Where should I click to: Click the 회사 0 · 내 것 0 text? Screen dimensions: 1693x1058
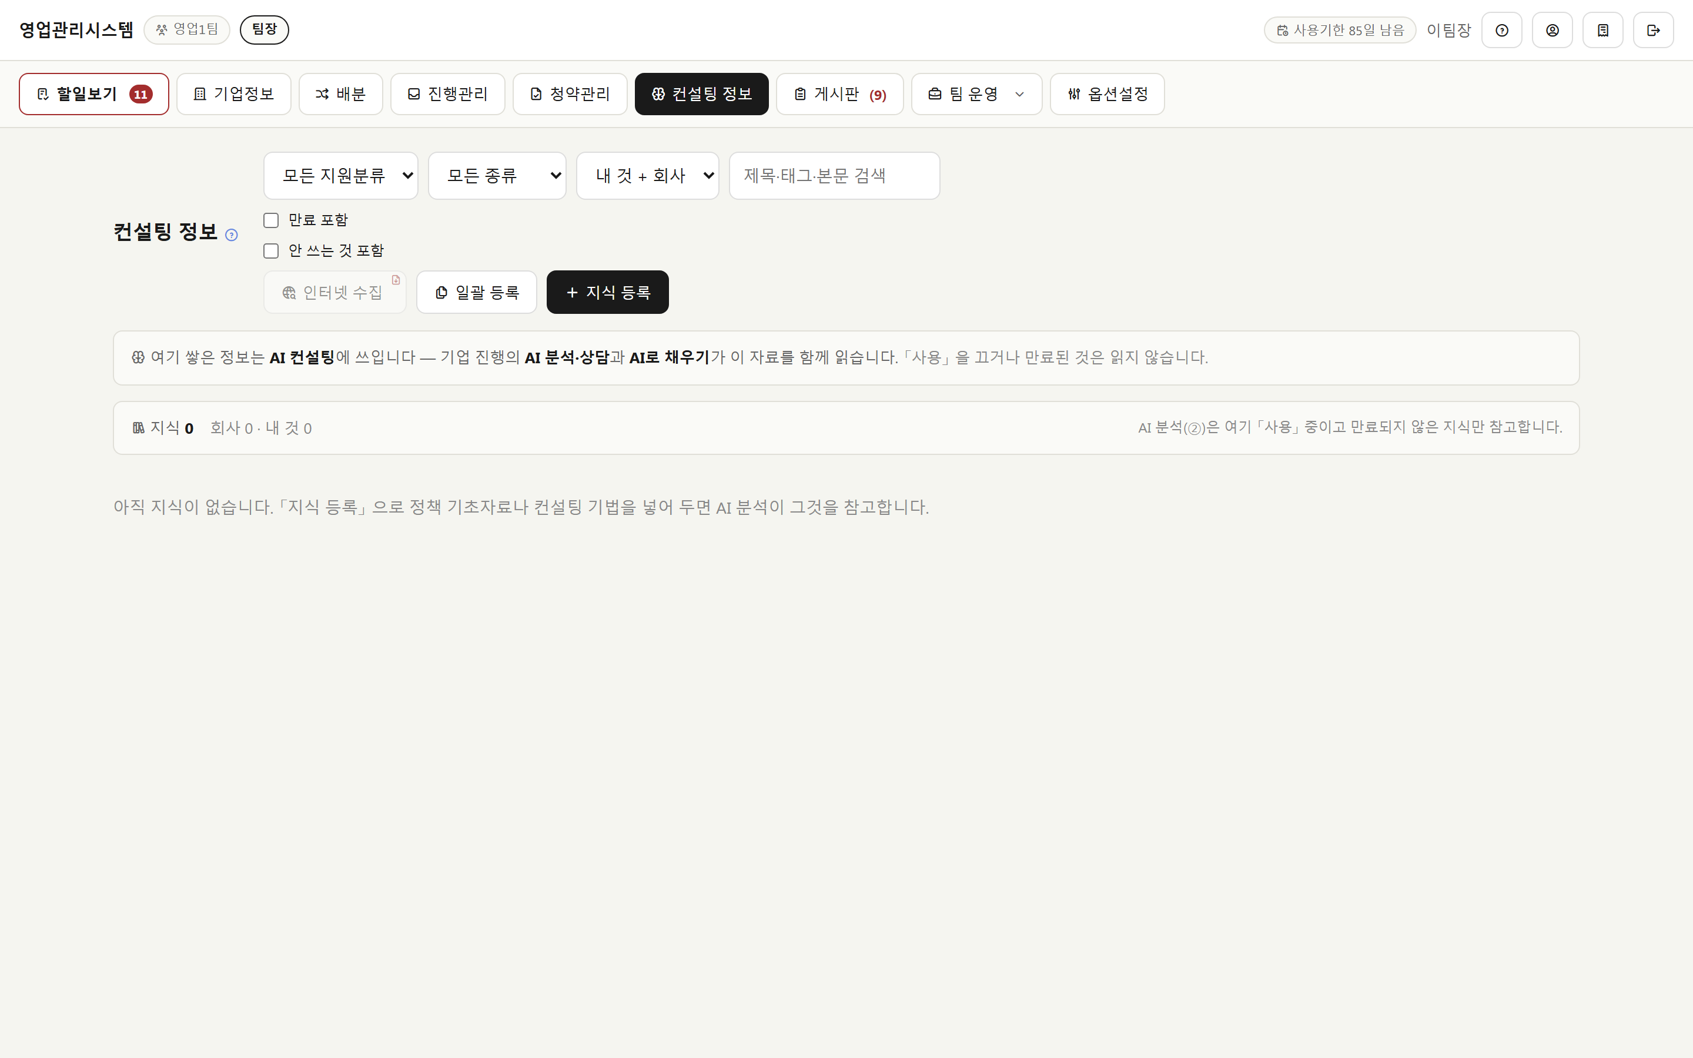click(261, 428)
